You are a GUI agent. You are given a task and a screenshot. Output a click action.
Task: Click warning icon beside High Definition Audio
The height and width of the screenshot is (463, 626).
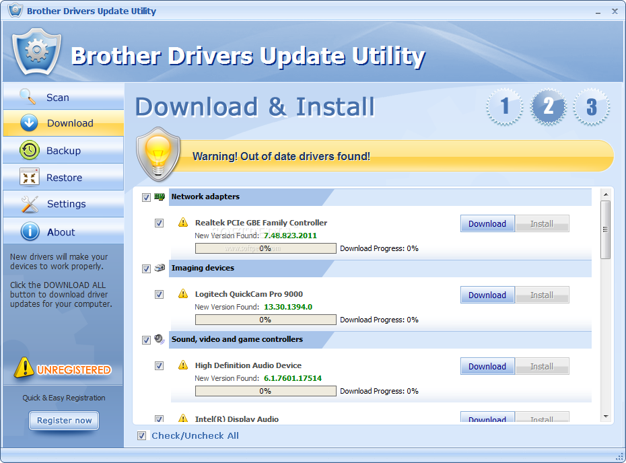click(x=183, y=365)
